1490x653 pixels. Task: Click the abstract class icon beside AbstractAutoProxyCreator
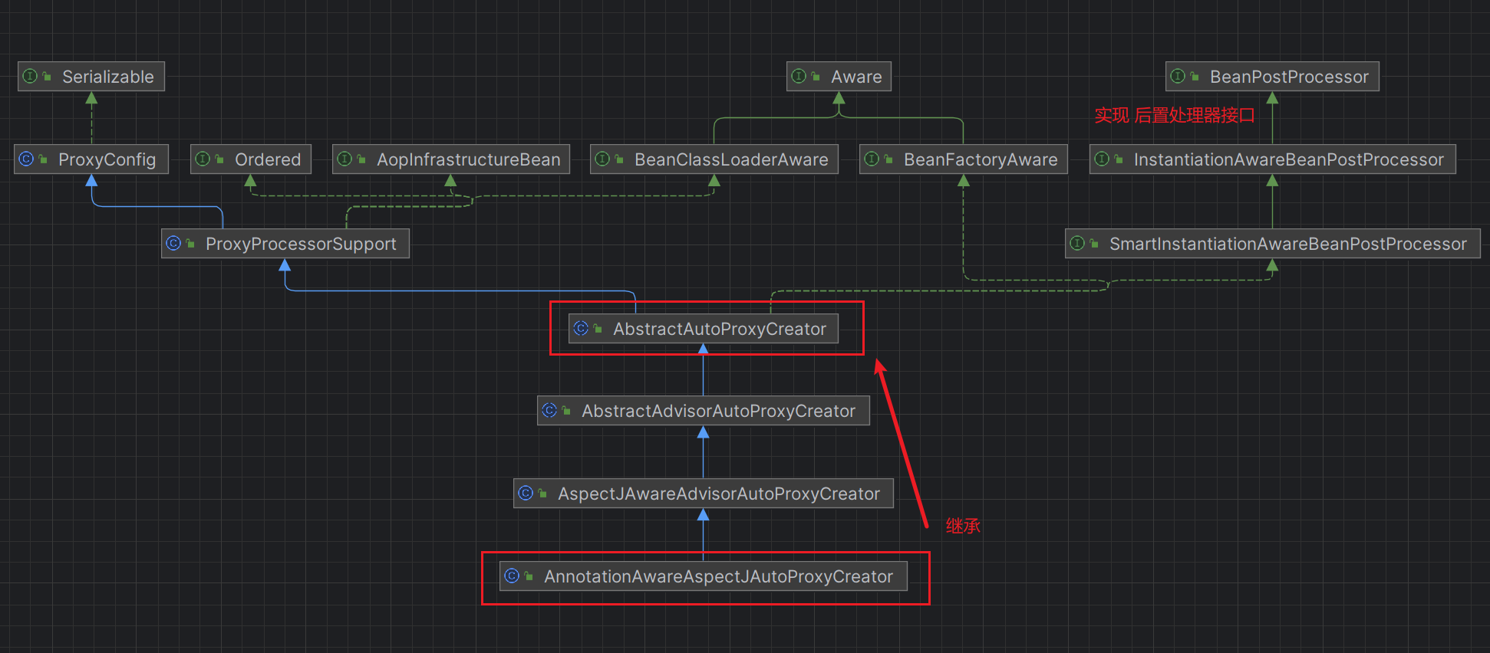point(581,328)
